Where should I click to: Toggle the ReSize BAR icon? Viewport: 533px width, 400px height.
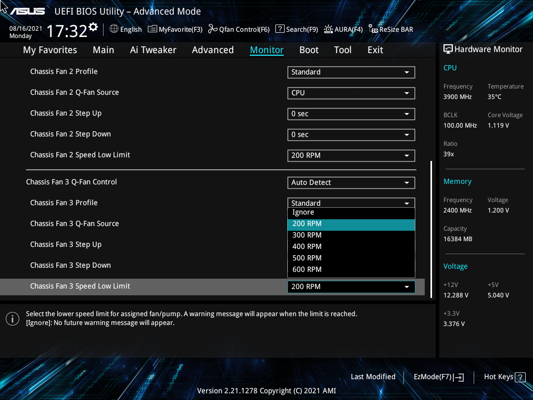[x=373, y=29]
